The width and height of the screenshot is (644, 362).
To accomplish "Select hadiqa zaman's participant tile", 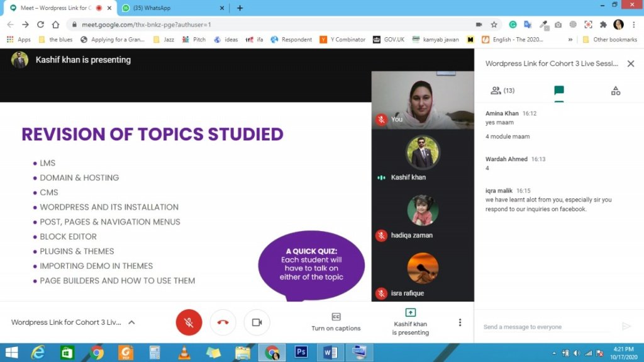I will (x=423, y=216).
